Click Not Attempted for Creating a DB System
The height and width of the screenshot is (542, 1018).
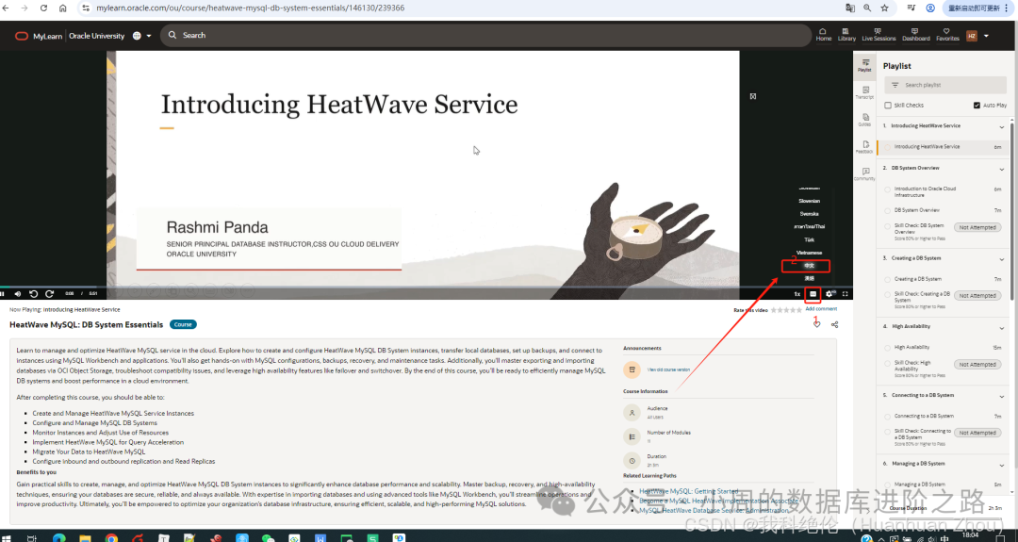pyautogui.click(x=977, y=296)
